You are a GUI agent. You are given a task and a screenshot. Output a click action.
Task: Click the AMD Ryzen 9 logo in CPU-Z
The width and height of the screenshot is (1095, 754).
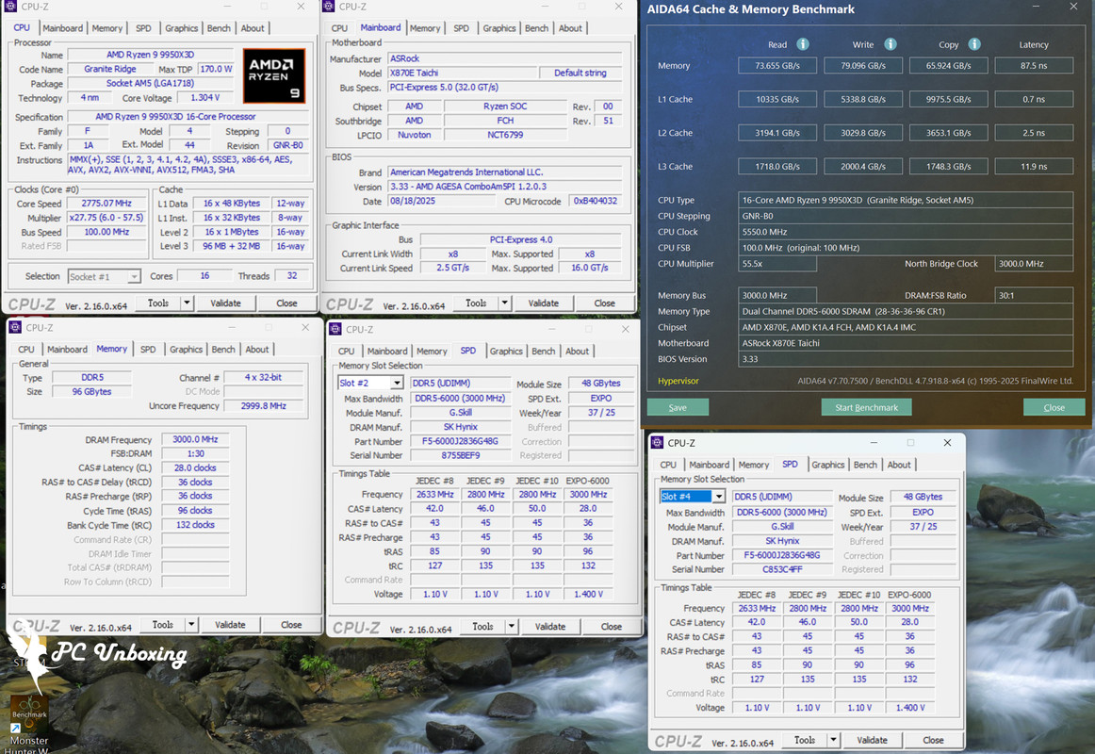coord(273,76)
